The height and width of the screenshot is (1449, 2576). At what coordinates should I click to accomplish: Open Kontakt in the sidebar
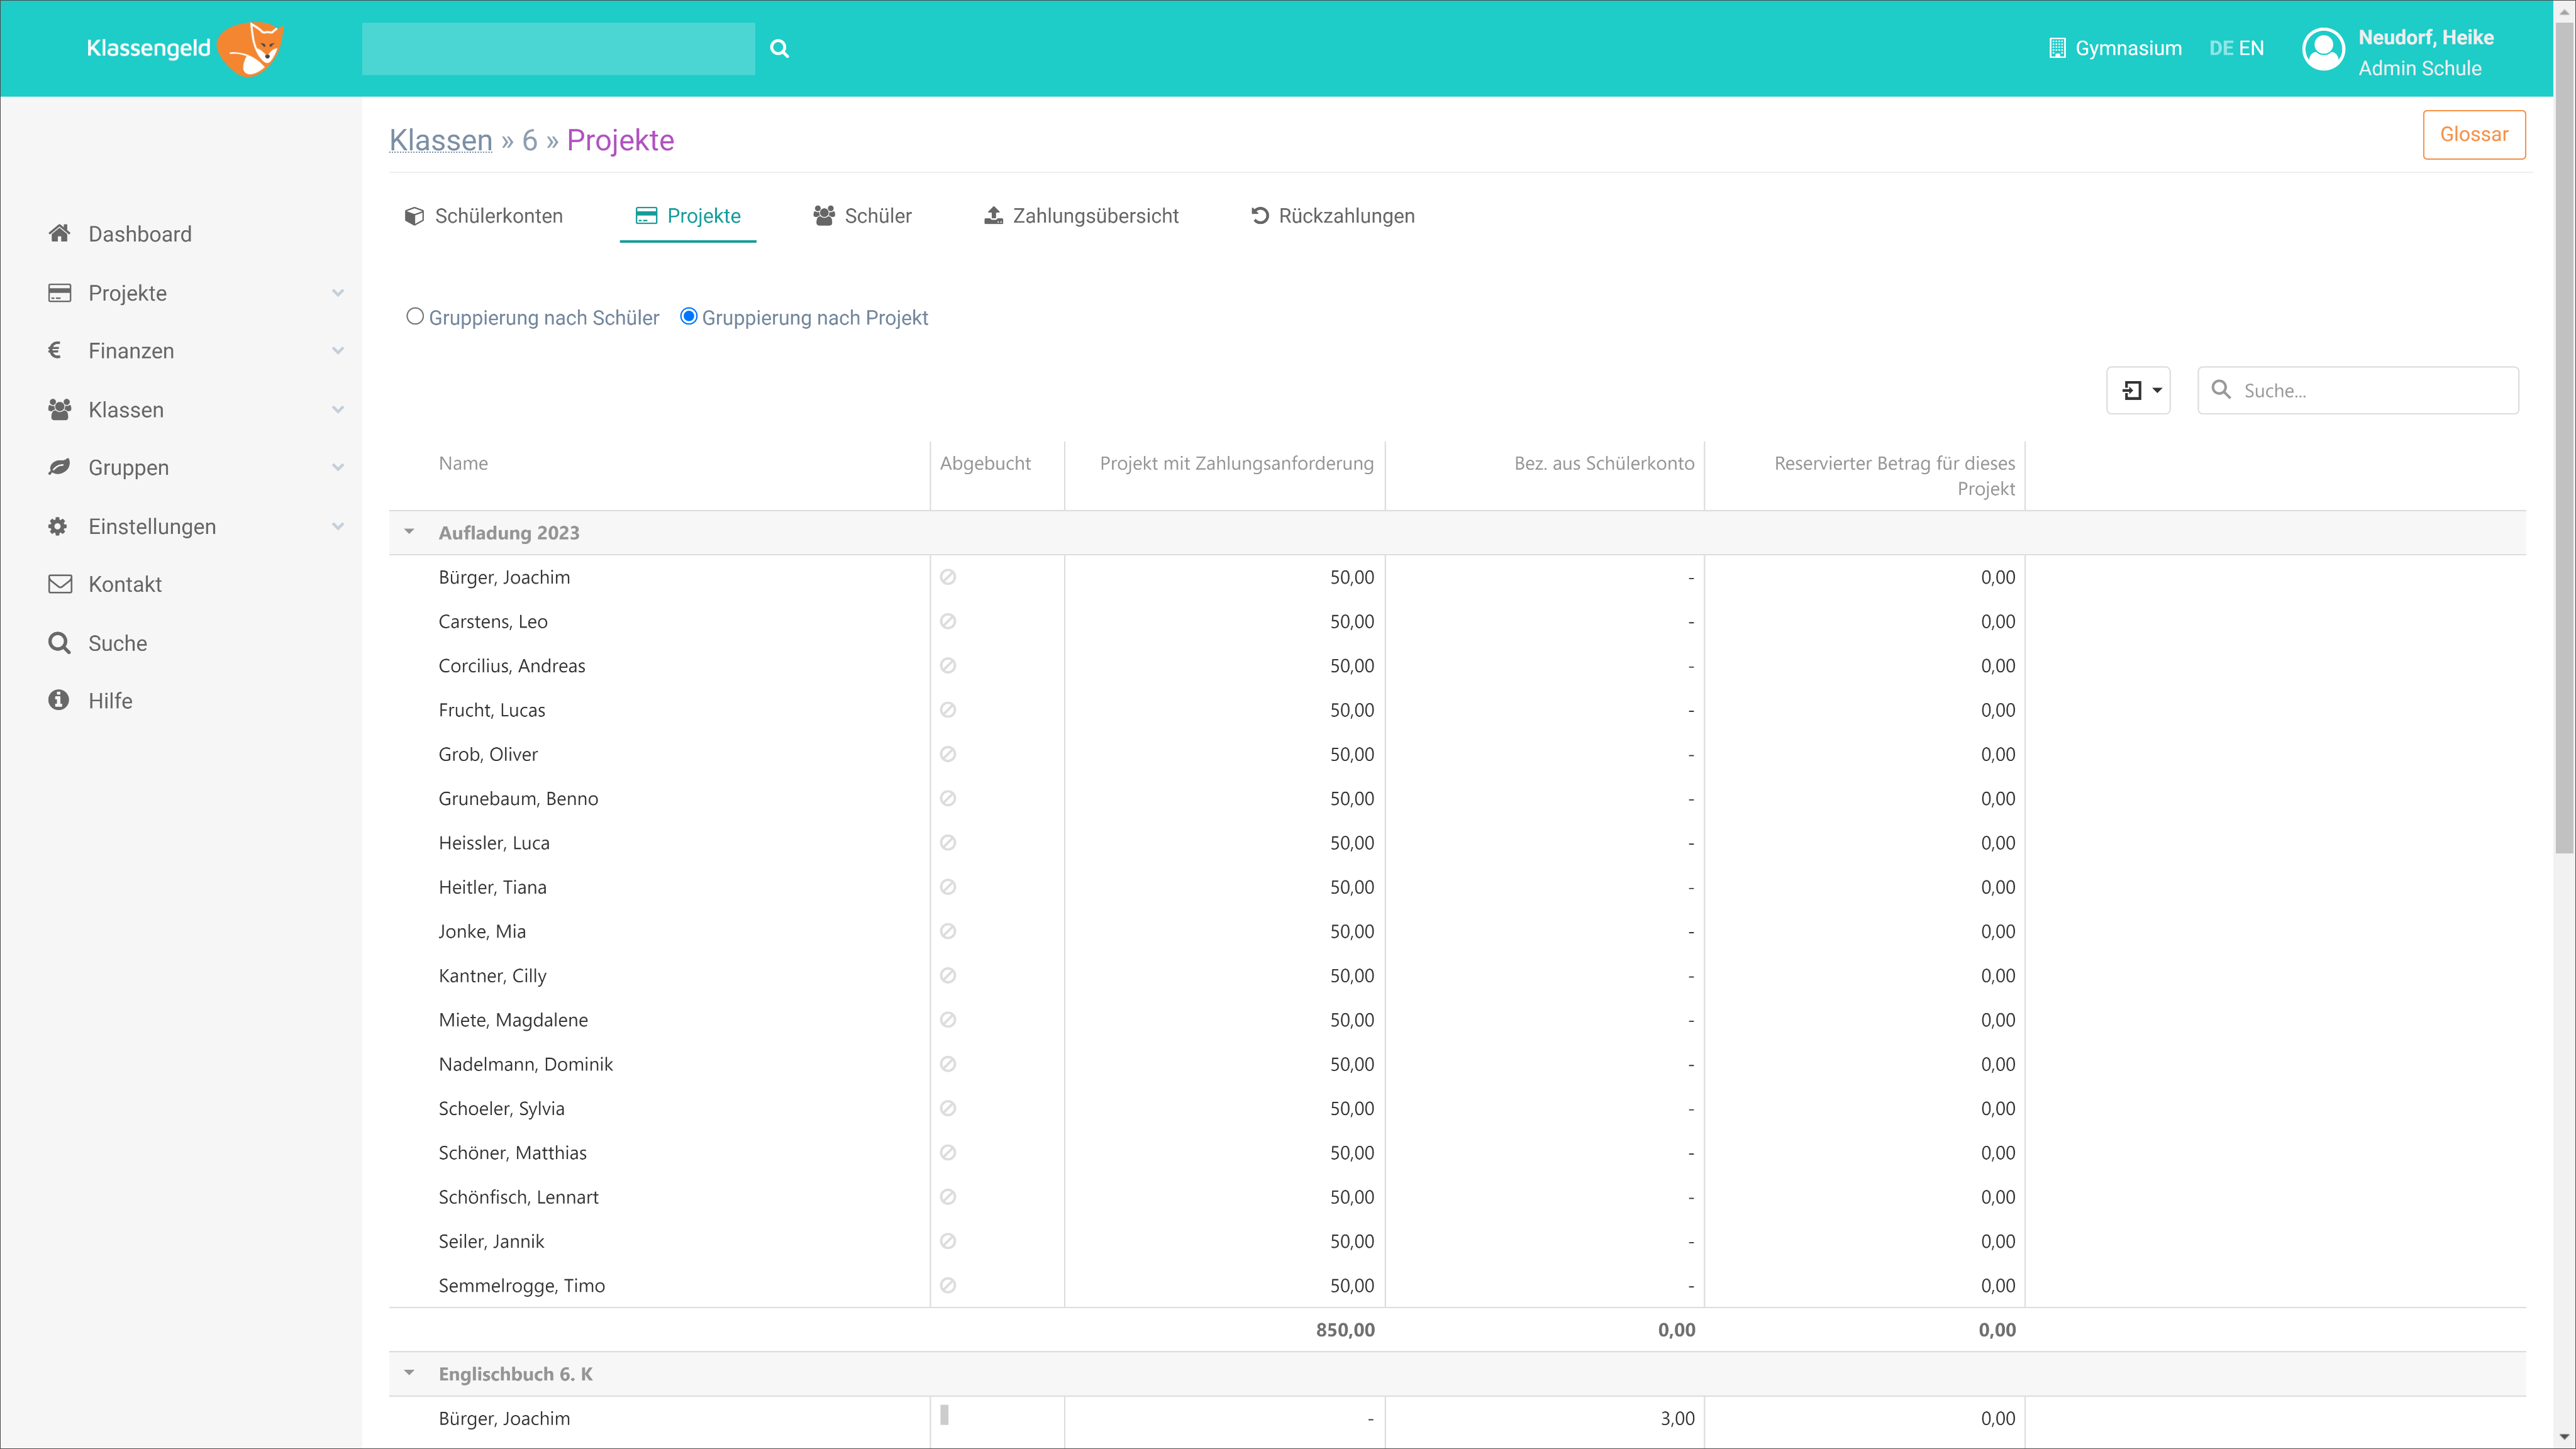(125, 584)
